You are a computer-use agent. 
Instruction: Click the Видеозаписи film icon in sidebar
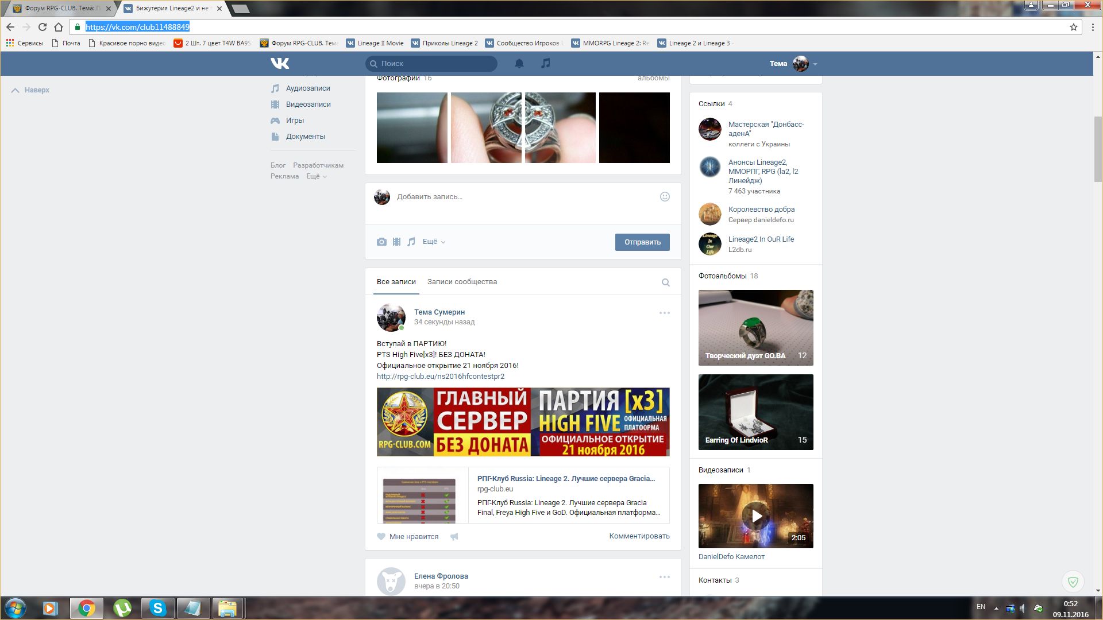tap(275, 104)
